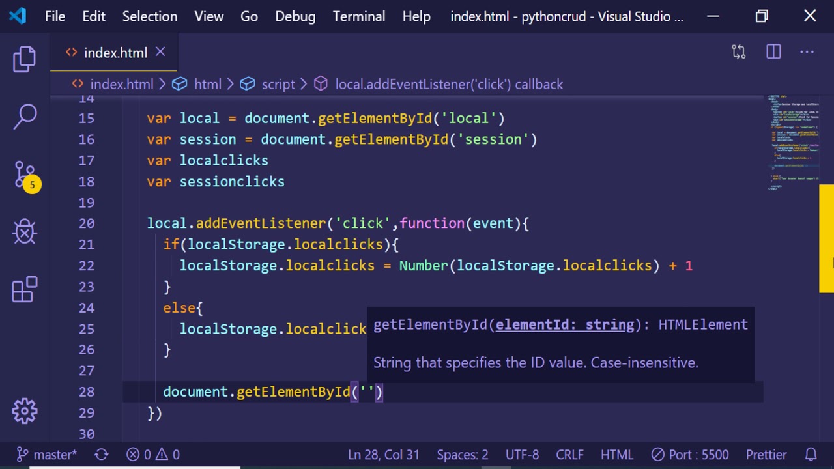The width and height of the screenshot is (834, 469).
Task: Open the notifications bell
Action: (811, 455)
